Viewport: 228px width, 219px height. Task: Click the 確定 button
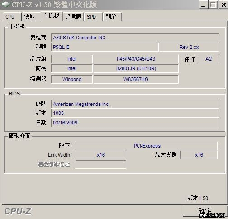[x=205, y=211]
